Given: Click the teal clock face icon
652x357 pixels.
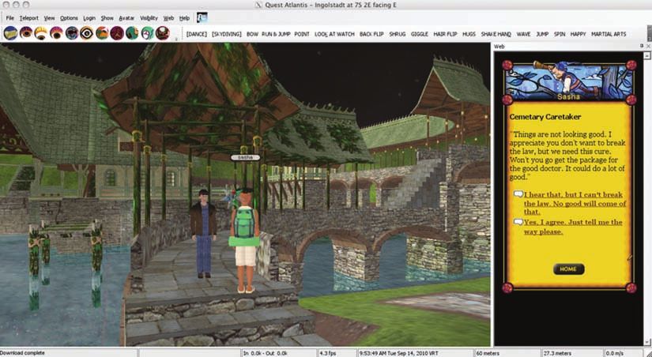Looking at the screenshot, I should (147, 33).
